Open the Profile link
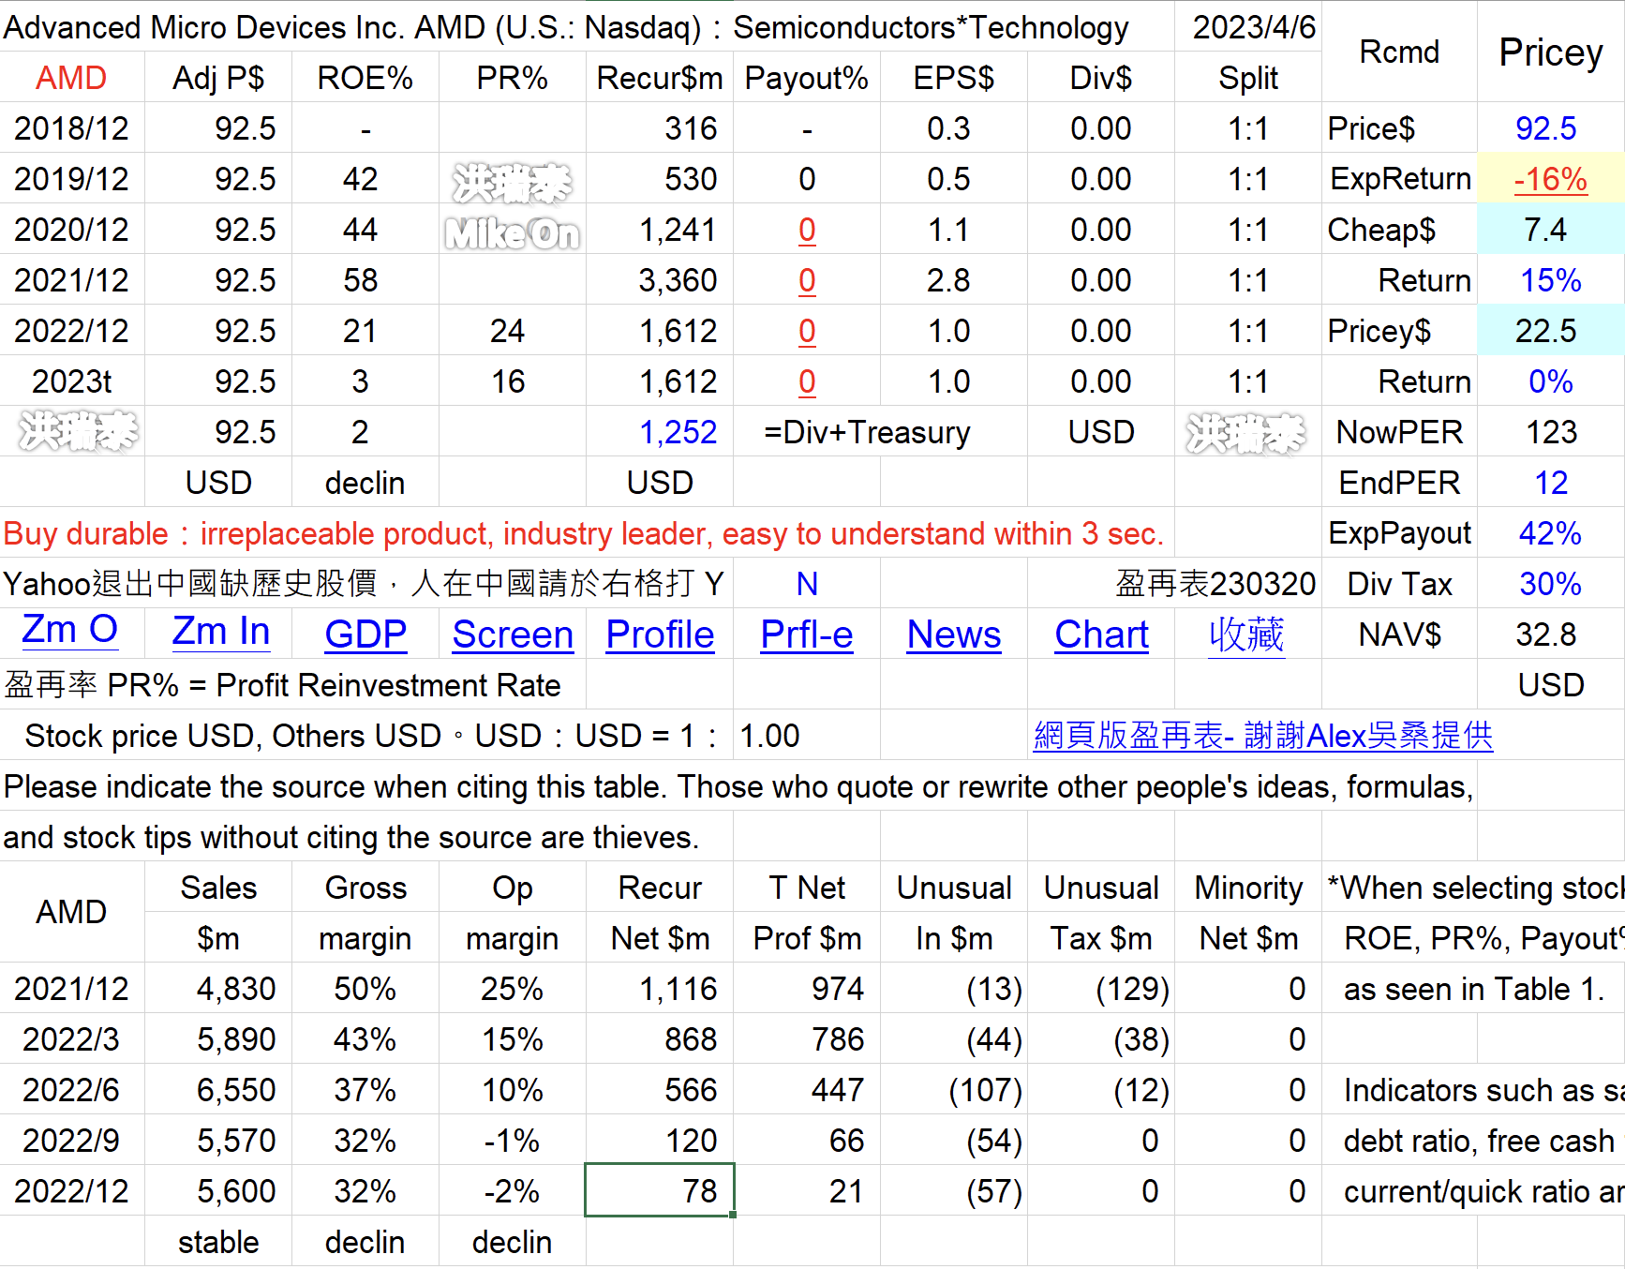The width and height of the screenshot is (1625, 1269). click(660, 635)
